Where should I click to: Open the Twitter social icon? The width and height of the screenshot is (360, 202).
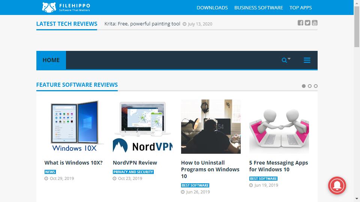(x=307, y=23)
